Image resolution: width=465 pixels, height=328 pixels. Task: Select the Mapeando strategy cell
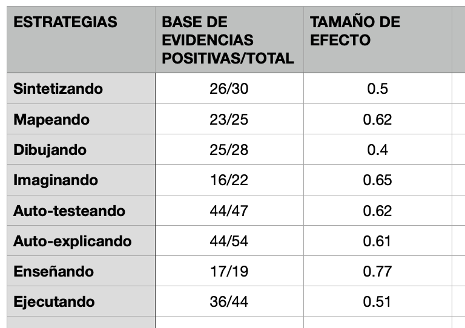click(x=51, y=120)
